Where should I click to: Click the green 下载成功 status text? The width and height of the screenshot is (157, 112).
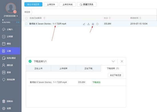click(x=96, y=82)
